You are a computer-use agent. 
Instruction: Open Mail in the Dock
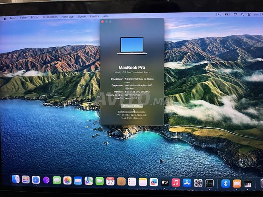click(78, 181)
